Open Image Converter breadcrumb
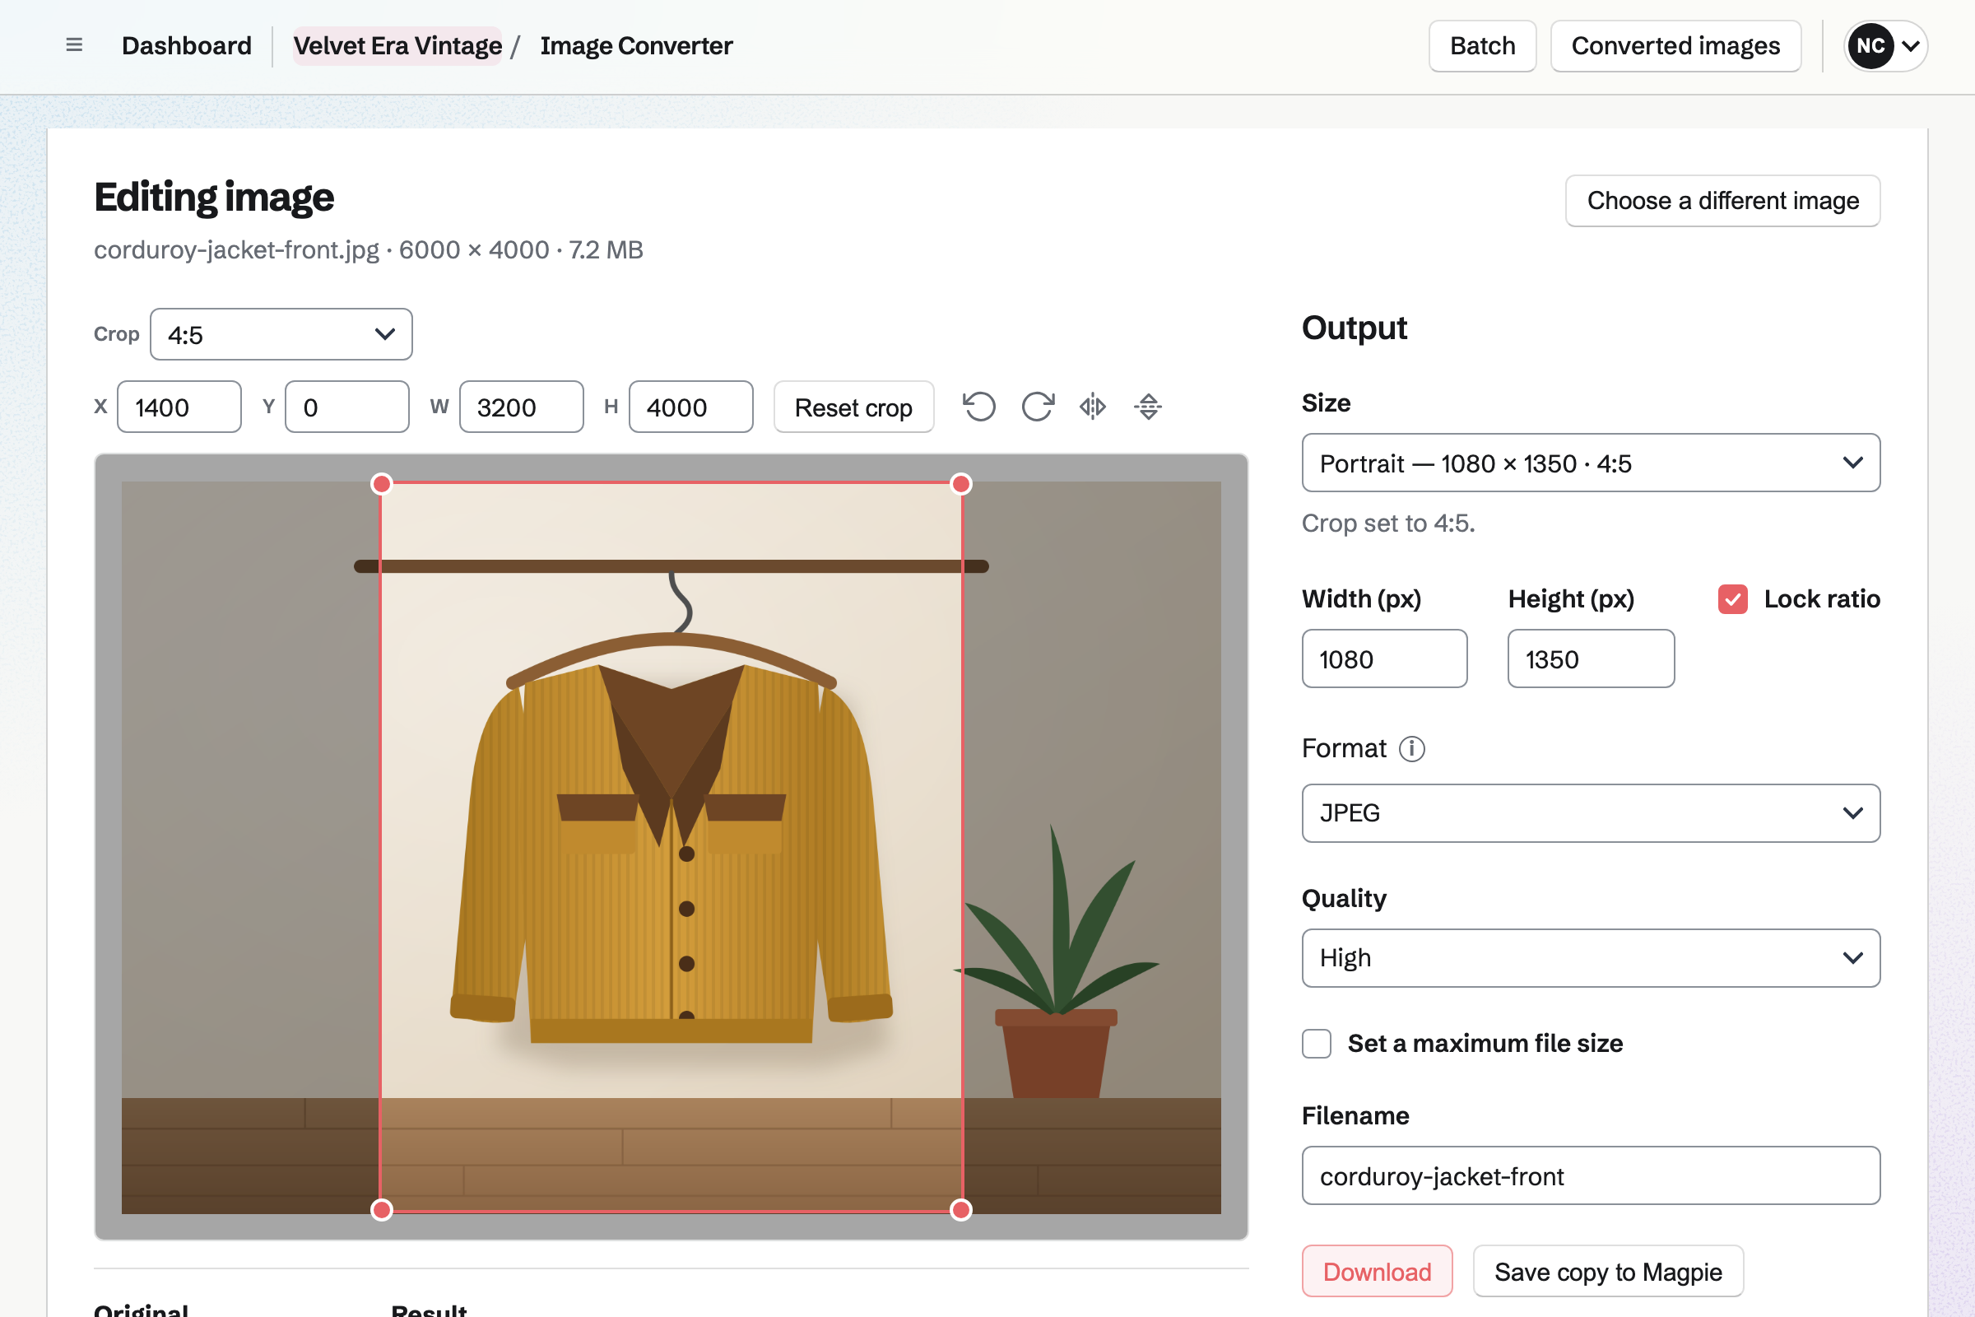 click(x=635, y=45)
